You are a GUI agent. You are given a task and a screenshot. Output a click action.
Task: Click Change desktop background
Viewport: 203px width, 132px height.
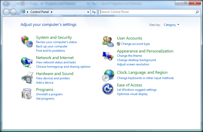pos(136,60)
